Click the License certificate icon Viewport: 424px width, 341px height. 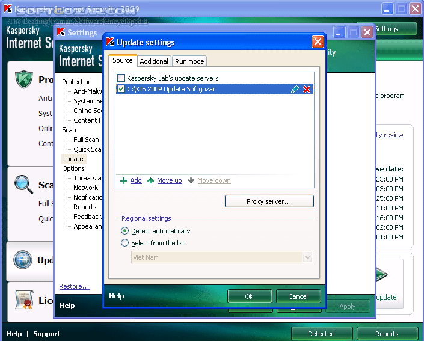click(23, 299)
